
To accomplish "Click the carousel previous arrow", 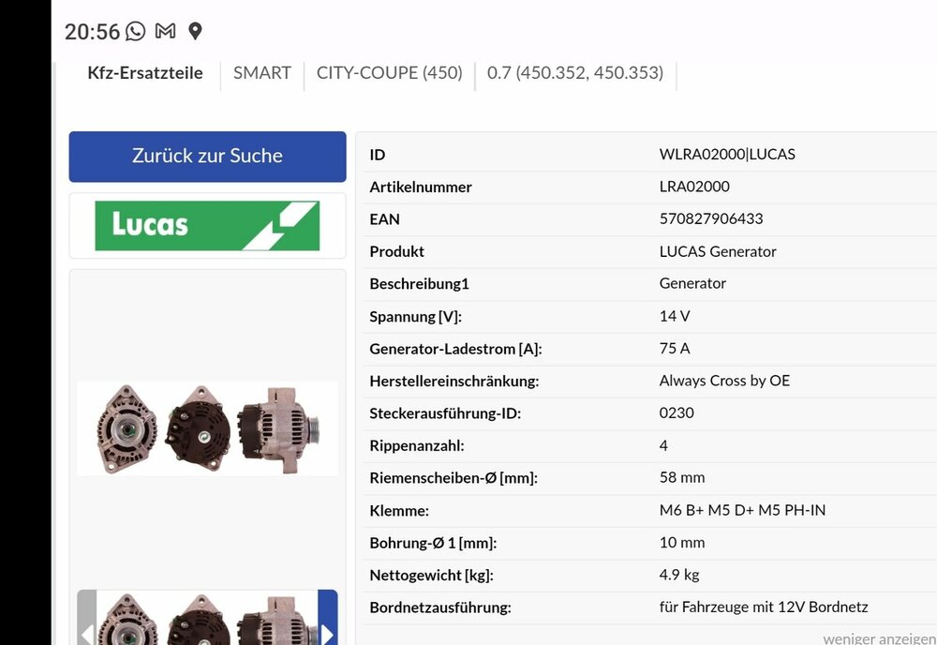I will (x=87, y=626).
